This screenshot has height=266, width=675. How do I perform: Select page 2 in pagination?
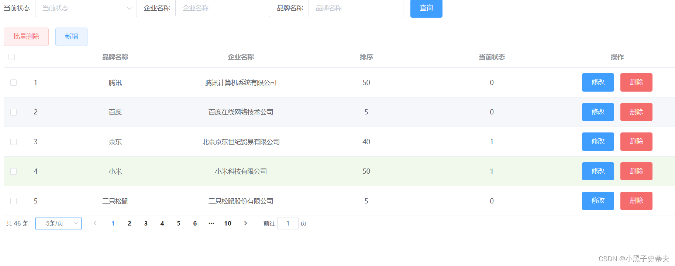point(130,223)
